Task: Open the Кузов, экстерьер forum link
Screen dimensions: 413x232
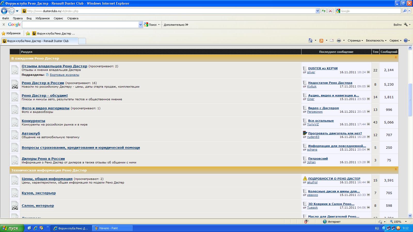Action: point(39,193)
